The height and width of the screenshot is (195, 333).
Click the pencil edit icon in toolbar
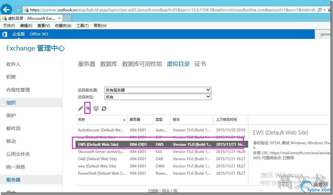80,108
